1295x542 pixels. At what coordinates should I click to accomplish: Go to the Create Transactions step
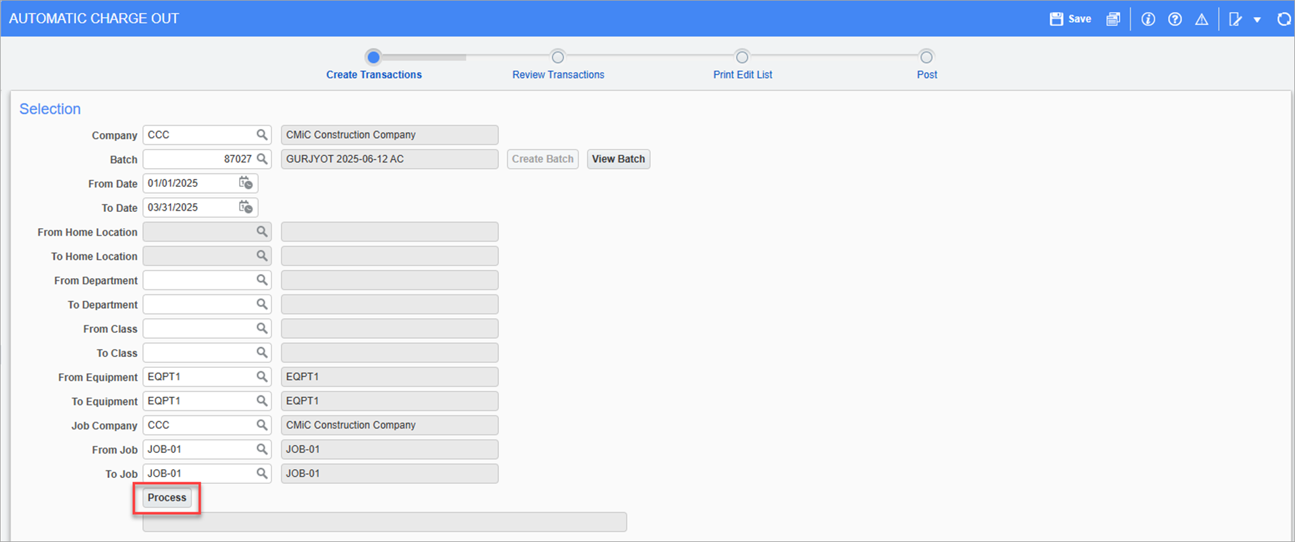pos(374,65)
